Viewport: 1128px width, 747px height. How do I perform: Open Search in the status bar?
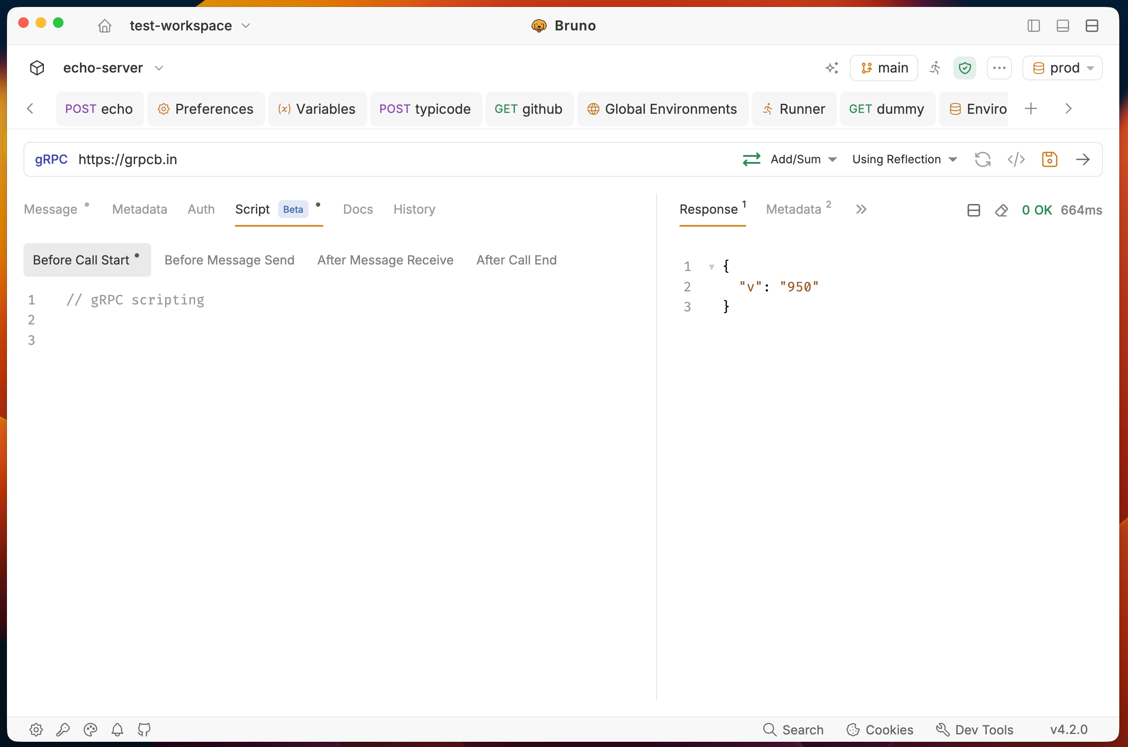pyautogui.click(x=793, y=729)
